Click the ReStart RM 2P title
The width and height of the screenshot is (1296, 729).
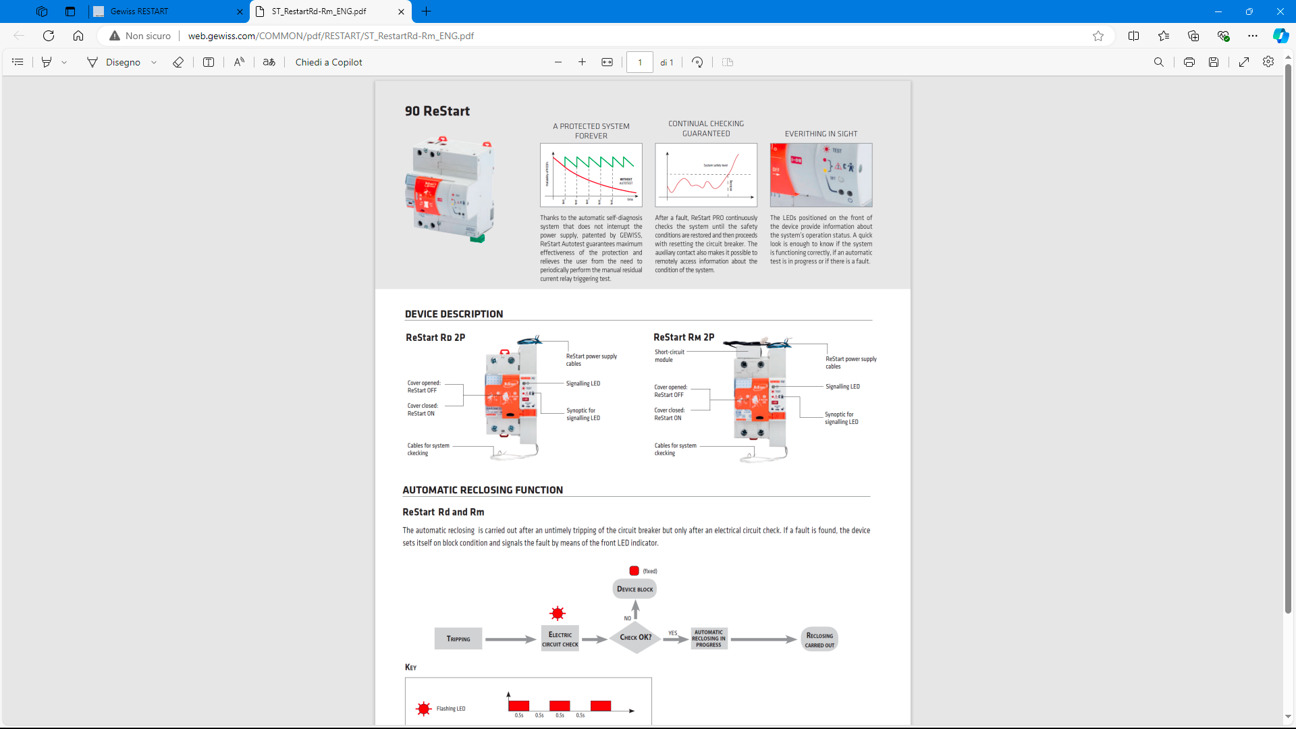coord(684,337)
